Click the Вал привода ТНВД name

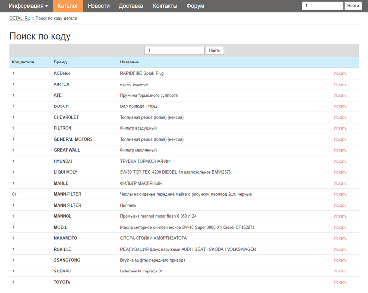pos(138,106)
